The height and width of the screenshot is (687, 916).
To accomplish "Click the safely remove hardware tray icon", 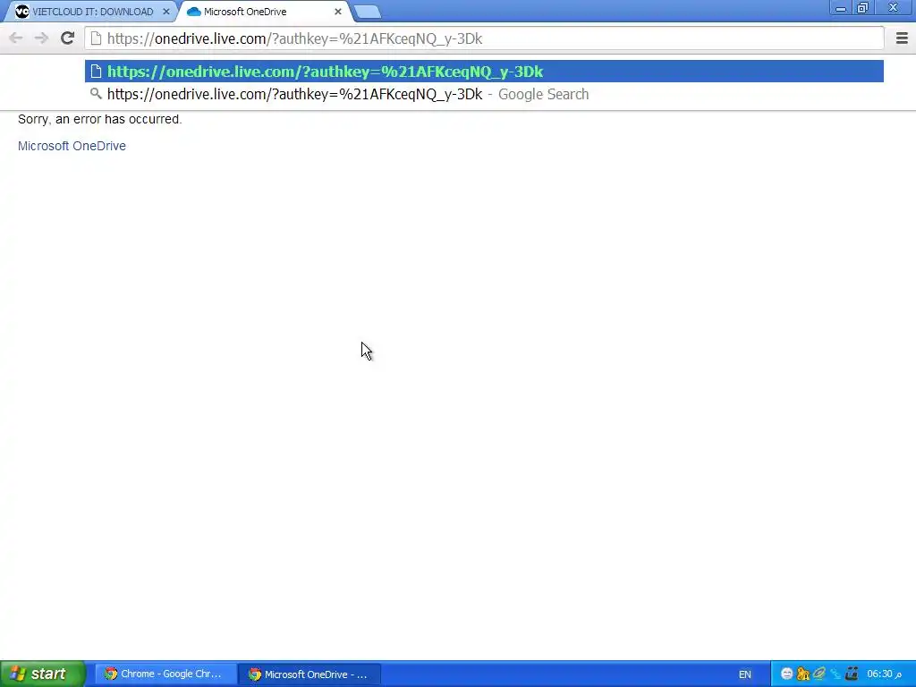I will [819, 674].
